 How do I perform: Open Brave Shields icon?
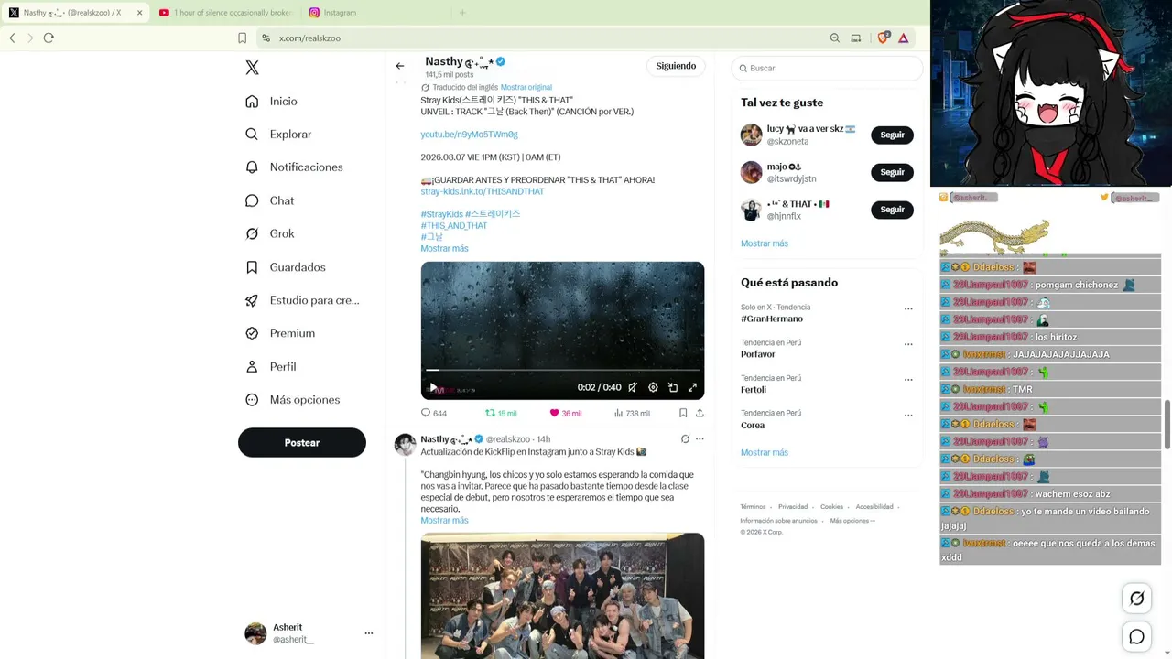tap(884, 38)
